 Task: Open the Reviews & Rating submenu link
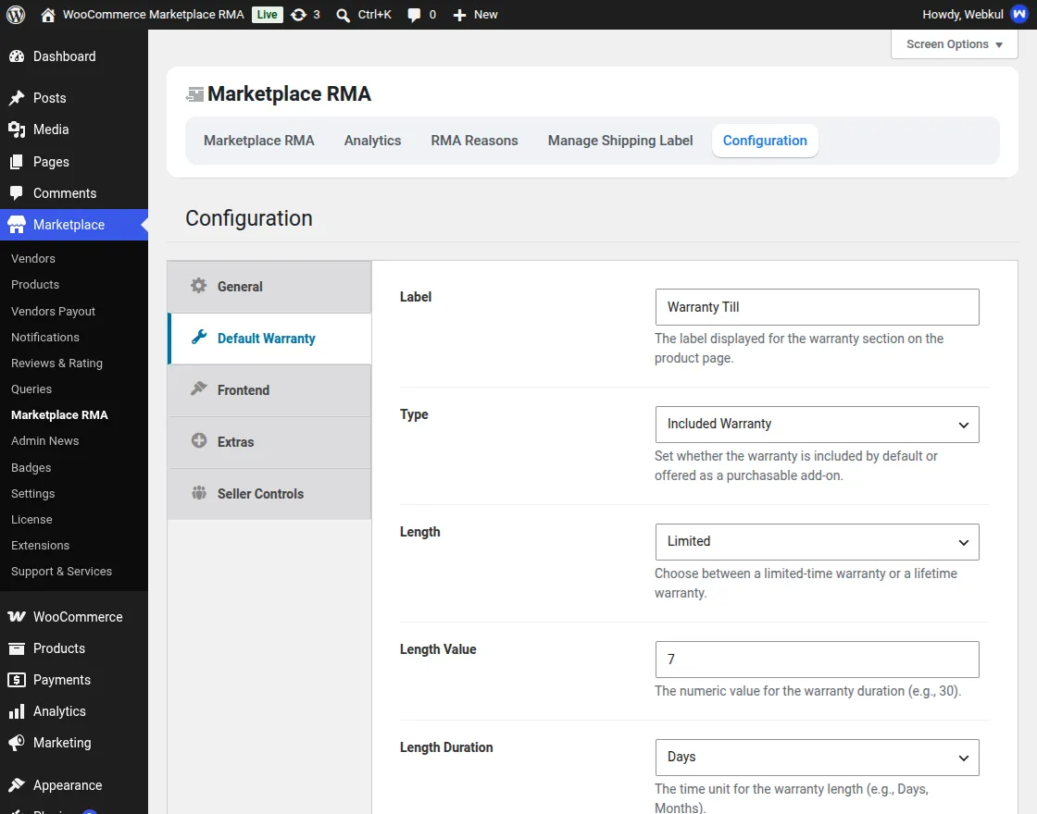click(56, 364)
